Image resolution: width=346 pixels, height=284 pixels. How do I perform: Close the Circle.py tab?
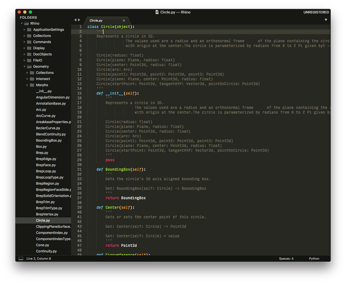click(124, 20)
